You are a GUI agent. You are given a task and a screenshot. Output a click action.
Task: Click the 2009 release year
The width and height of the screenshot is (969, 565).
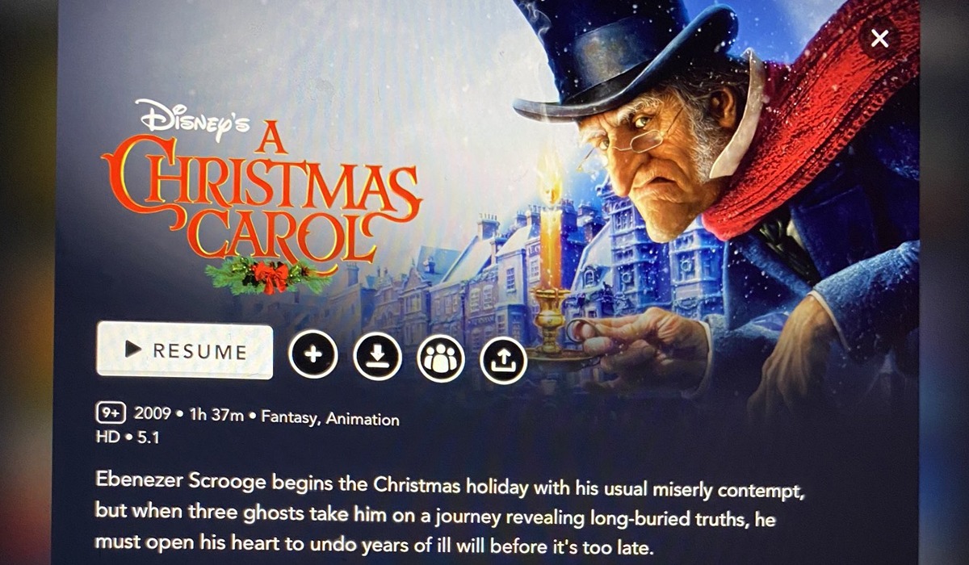pos(151,414)
